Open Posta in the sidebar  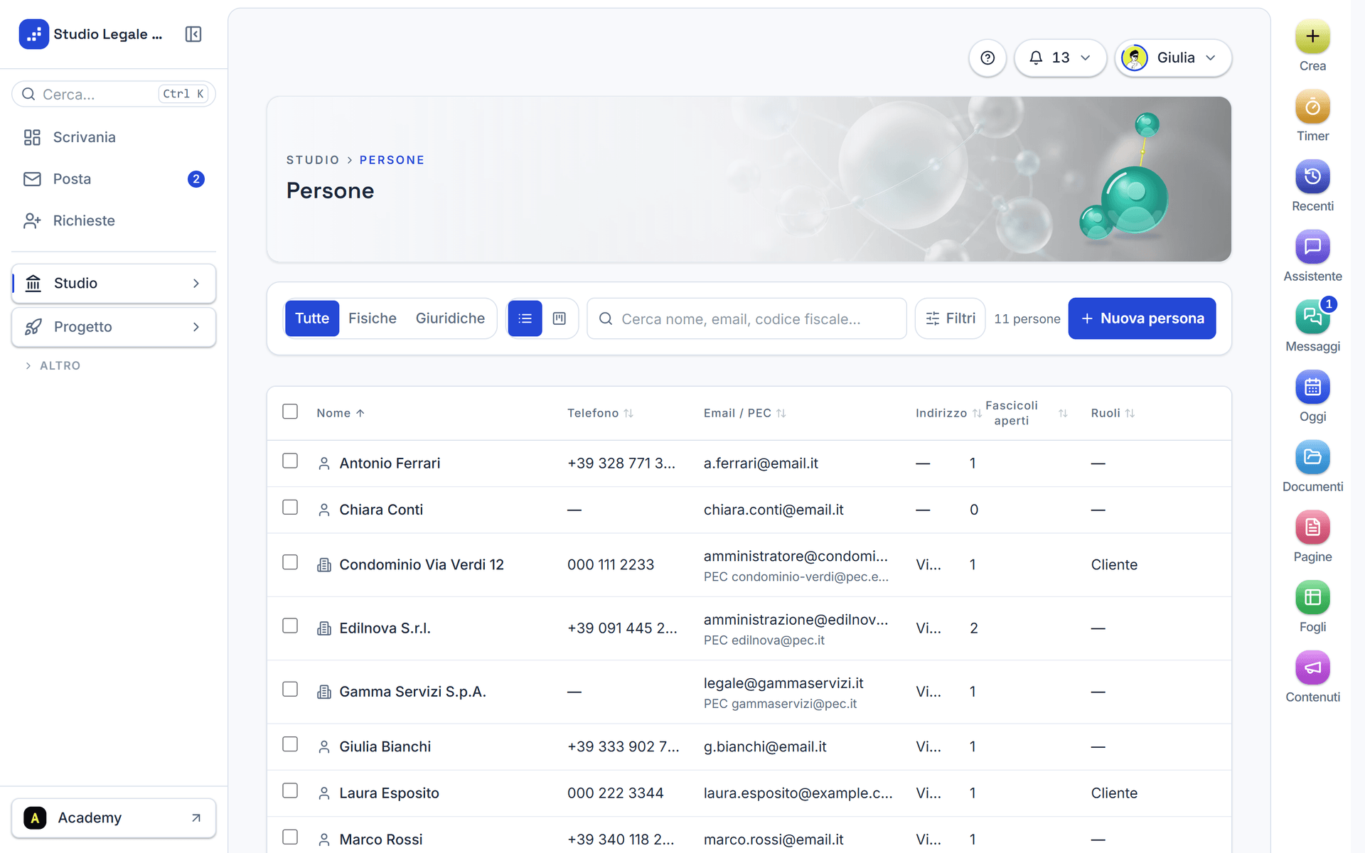(x=114, y=179)
